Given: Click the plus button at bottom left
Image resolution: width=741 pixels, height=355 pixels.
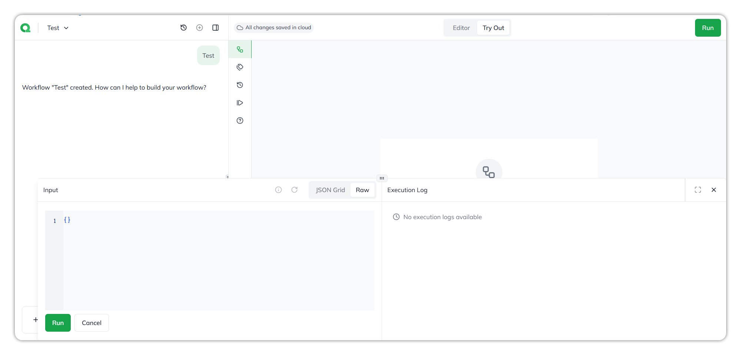Looking at the screenshot, I should click(36, 319).
